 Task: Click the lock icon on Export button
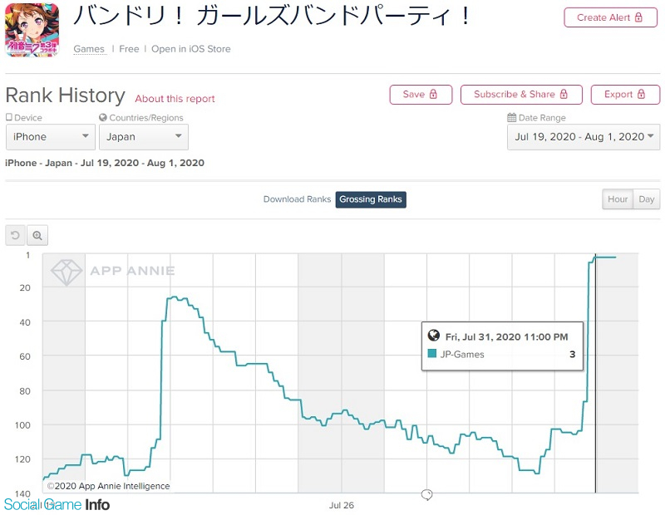click(643, 95)
